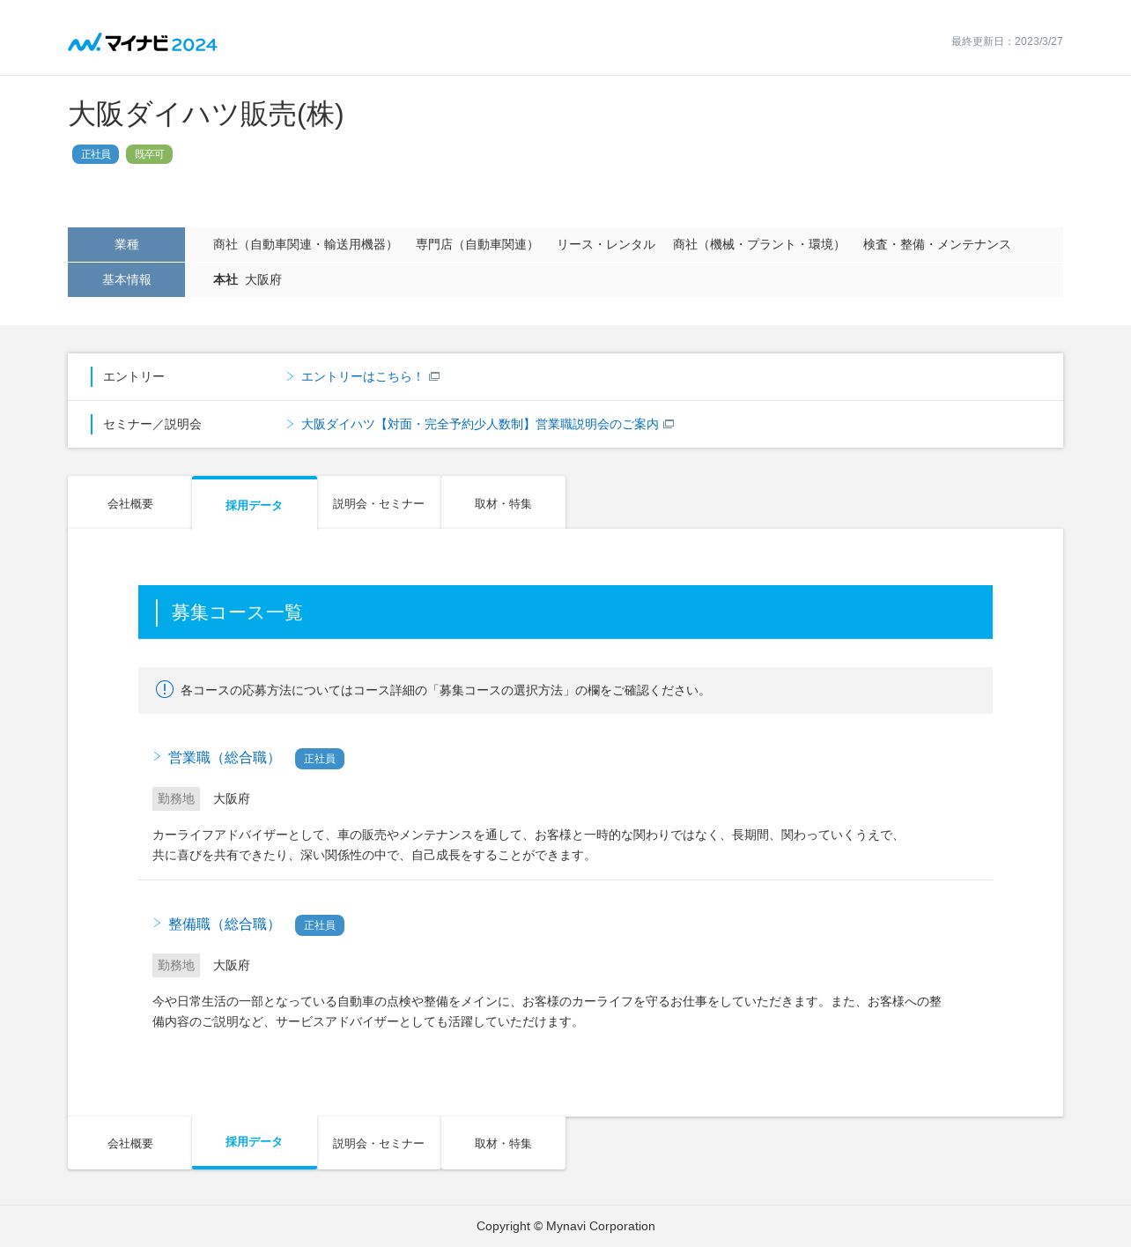Open the エントリーはこちら！ link
The width and height of the screenshot is (1131, 1247).
(362, 376)
